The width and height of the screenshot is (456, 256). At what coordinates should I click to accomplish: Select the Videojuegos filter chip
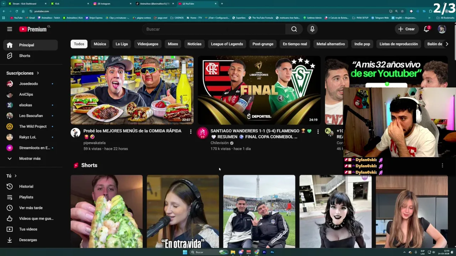(148, 44)
